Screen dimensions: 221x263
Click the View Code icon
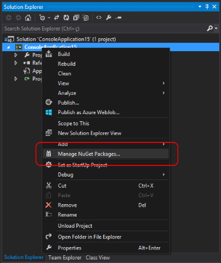(98, 18)
